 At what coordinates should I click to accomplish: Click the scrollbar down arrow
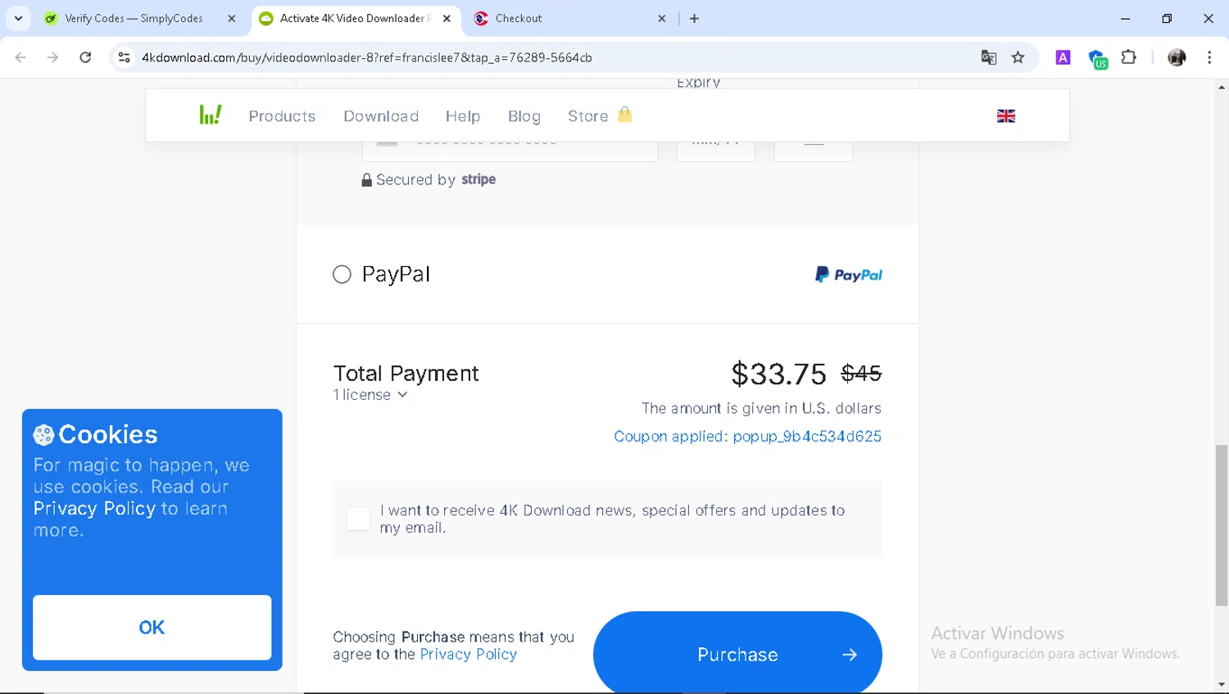[x=1221, y=685]
